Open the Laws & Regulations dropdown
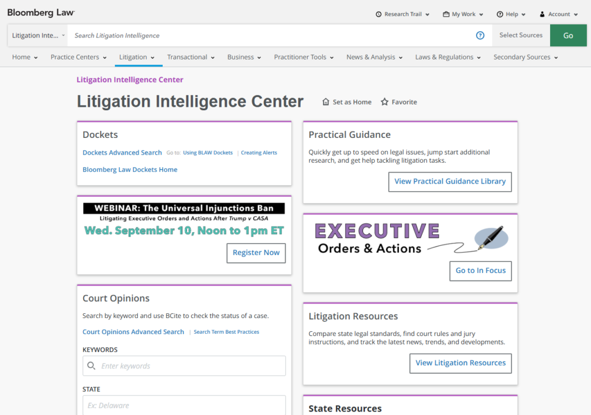Image resolution: width=591 pixels, height=415 pixels. pyautogui.click(x=448, y=57)
